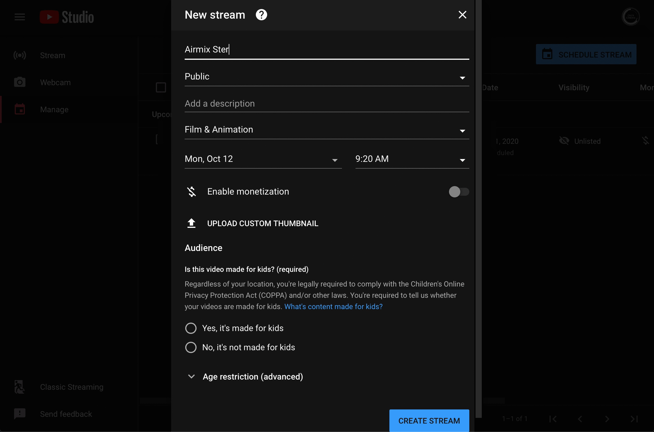Open the Manage tab in sidebar
This screenshot has height=432, width=654.
54,109
